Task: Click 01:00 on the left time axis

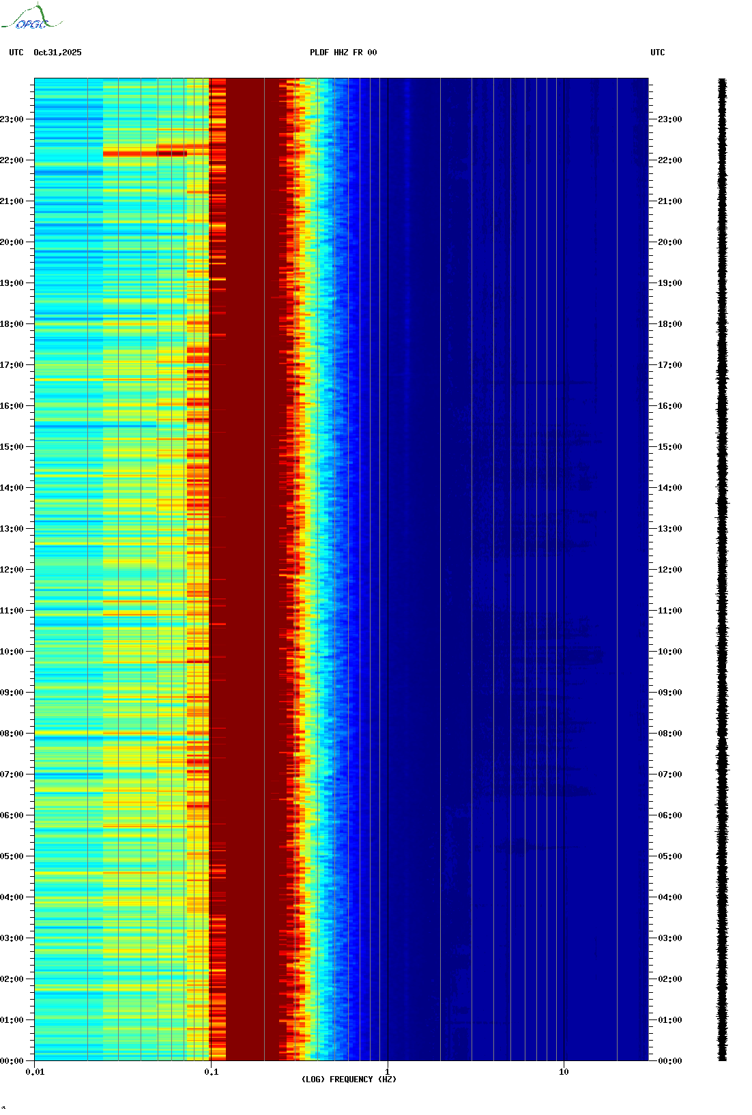Action: pos(12,1020)
